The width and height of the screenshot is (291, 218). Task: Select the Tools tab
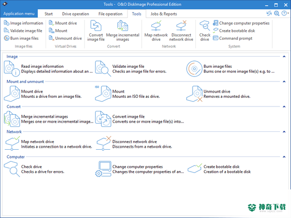coord(137,14)
